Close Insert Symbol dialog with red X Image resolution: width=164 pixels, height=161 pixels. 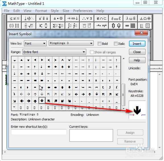point(142,33)
